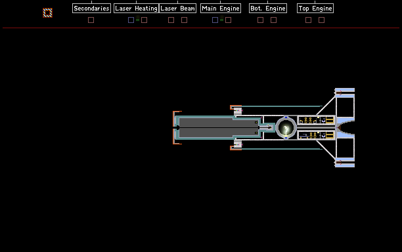The image size is (402, 252).
Task: Toggle the blue switch under Laser Heating
Action: tap(131, 20)
